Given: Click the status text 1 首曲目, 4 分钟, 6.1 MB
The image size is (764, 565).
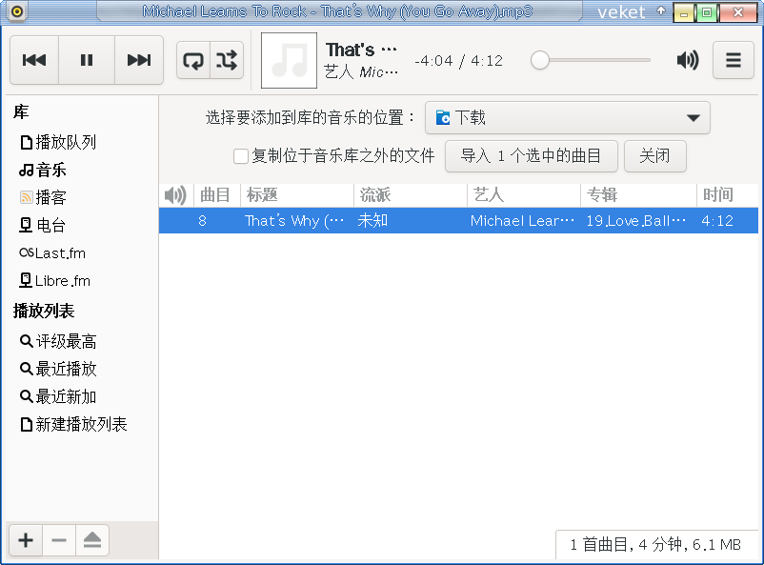Looking at the screenshot, I should [655, 545].
